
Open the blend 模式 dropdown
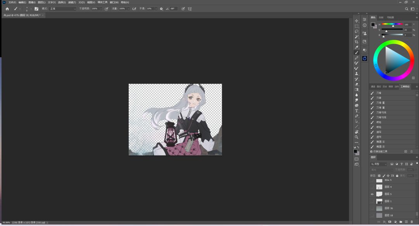(63, 9)
